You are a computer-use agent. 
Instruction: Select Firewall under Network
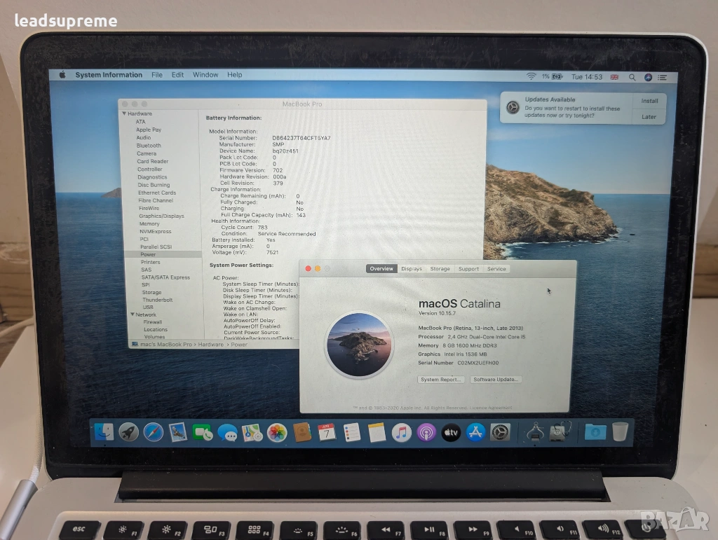tap(153, 322)
